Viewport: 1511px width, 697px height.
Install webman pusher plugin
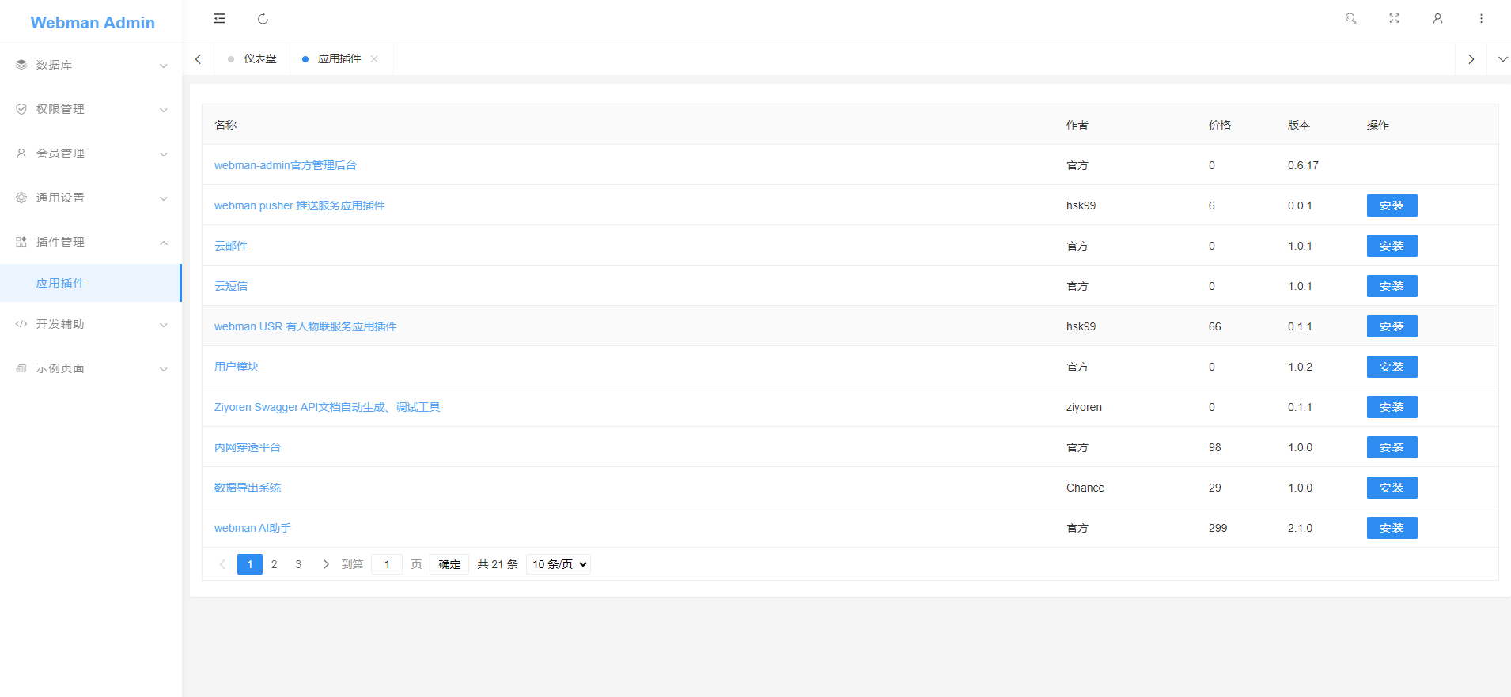pyautogui.click(x=1392, y=205)
